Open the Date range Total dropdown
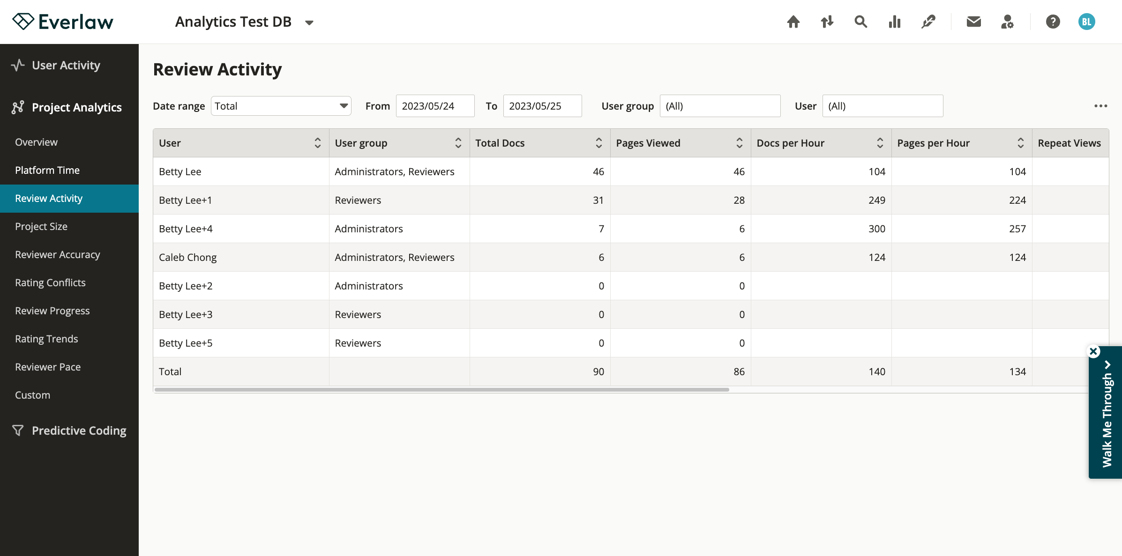Viewport: 1122px width, 556px height. pyautogui.click(x=281, y=106)
